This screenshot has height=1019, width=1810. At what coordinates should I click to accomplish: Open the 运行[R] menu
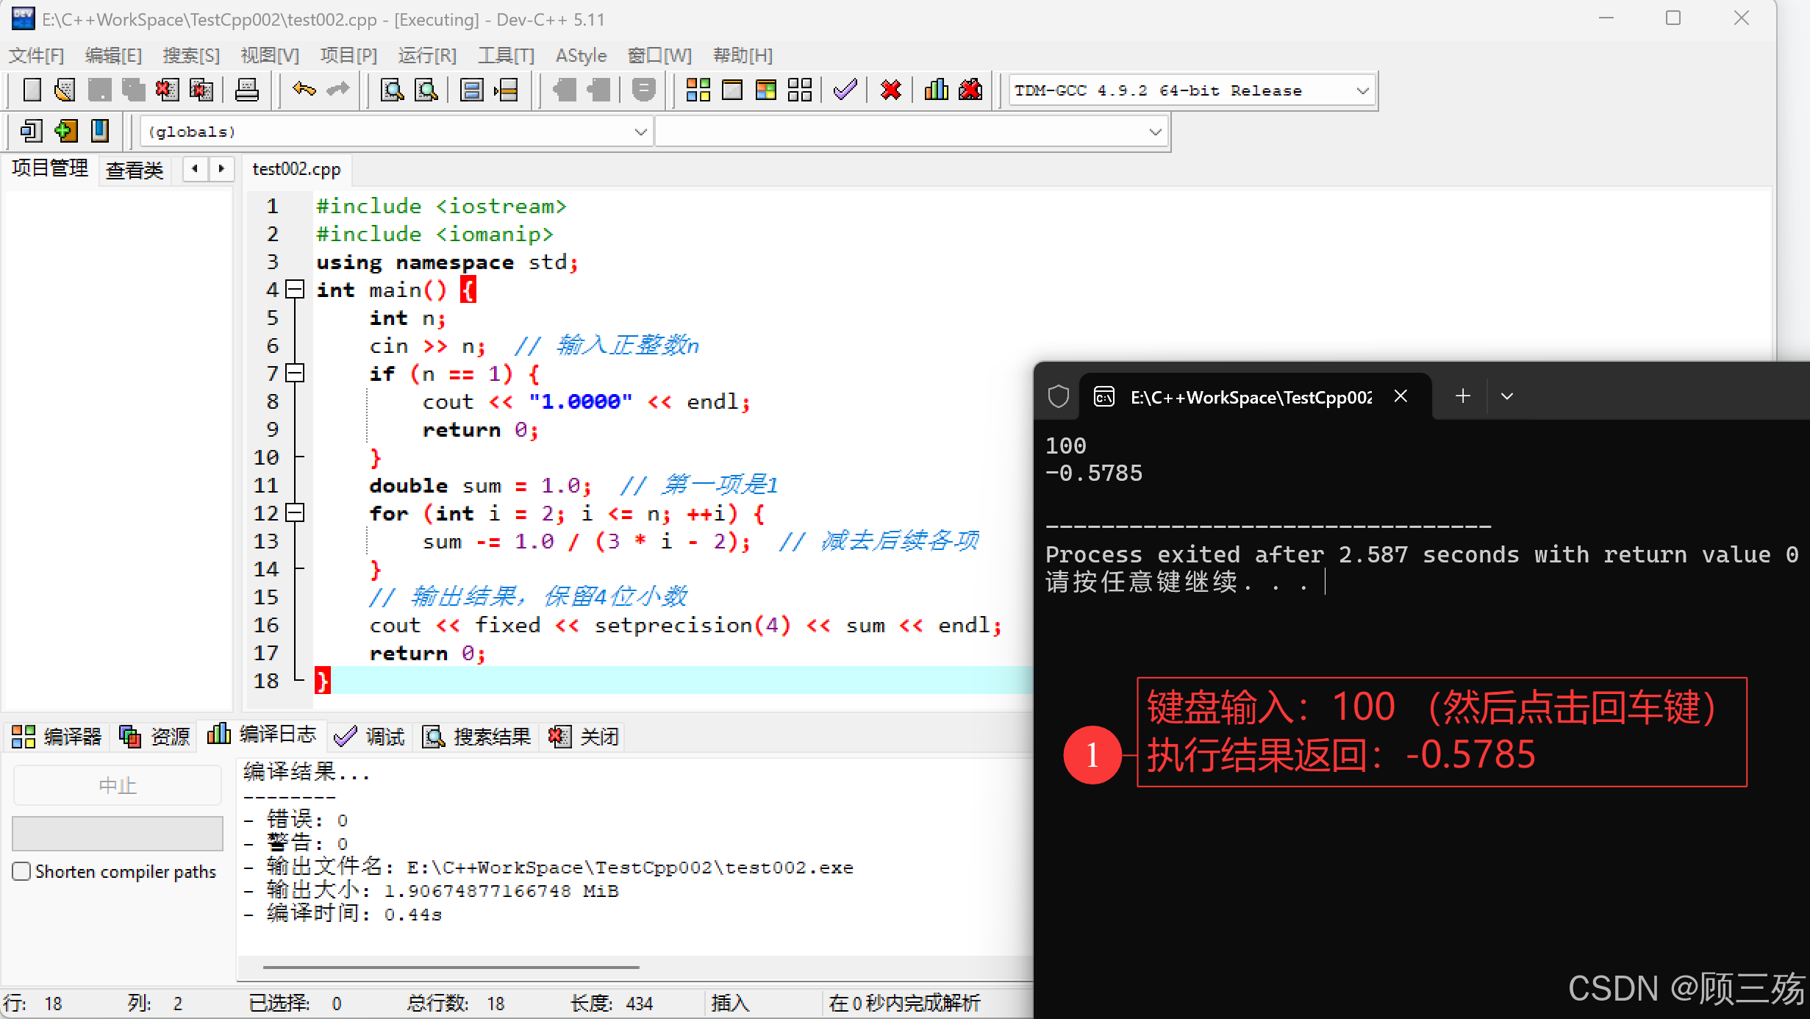point(426,56)
